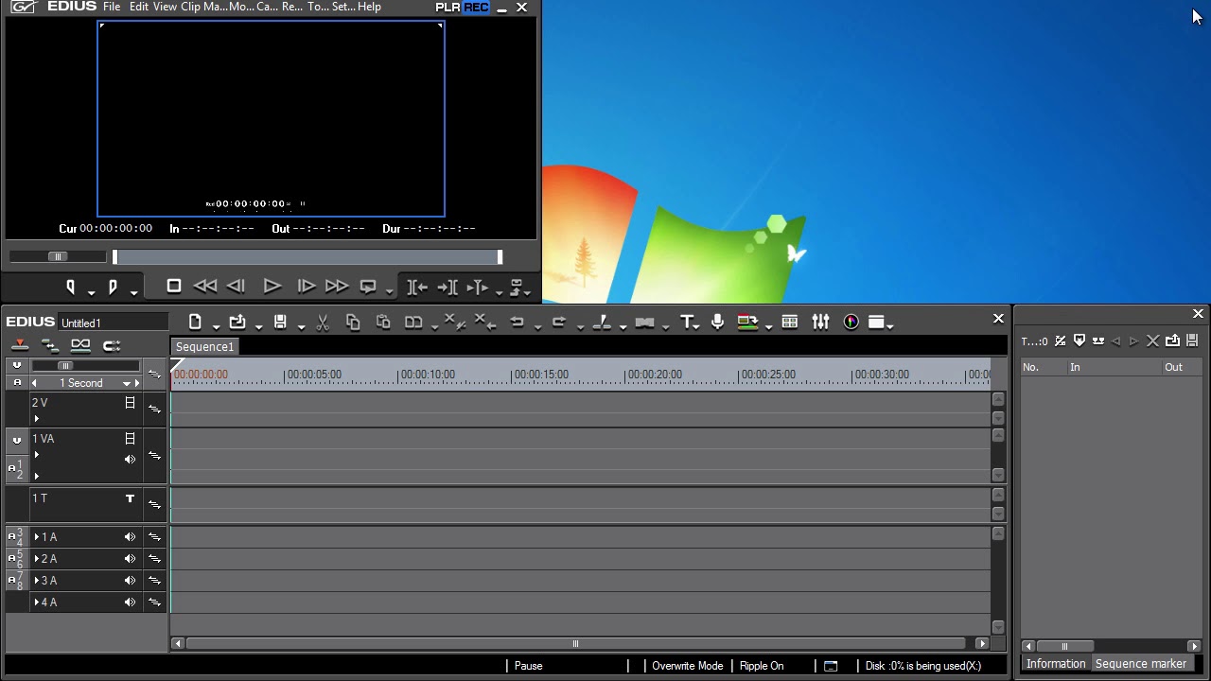Screen dimensions: 1211x681
Task: Open the dropdown arrow next to the save icon
Action: click(301, 327)
